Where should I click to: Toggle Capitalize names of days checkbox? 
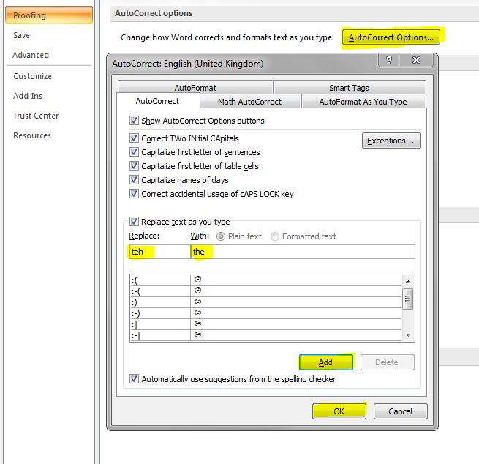134,180
